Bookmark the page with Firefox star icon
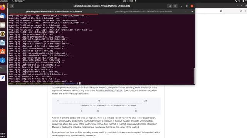The image size is (247, 138). coord(221,11)
